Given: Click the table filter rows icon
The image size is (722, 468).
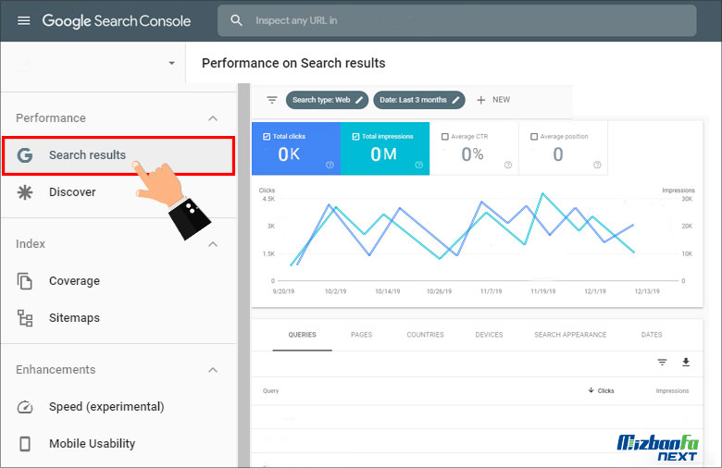Looking at the screenshot, I should tap(662, 363).
